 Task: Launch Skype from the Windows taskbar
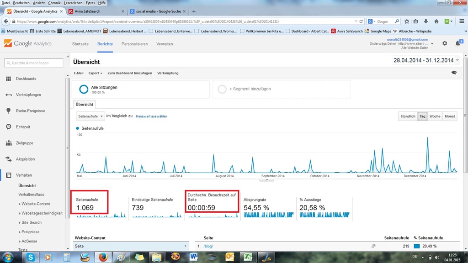31,257
